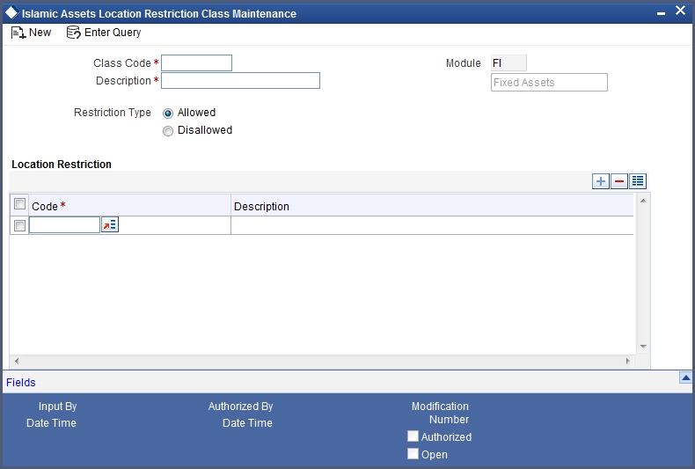Toggle the Open checkbox
Viewport: 695px width, 469px height.
413,453
